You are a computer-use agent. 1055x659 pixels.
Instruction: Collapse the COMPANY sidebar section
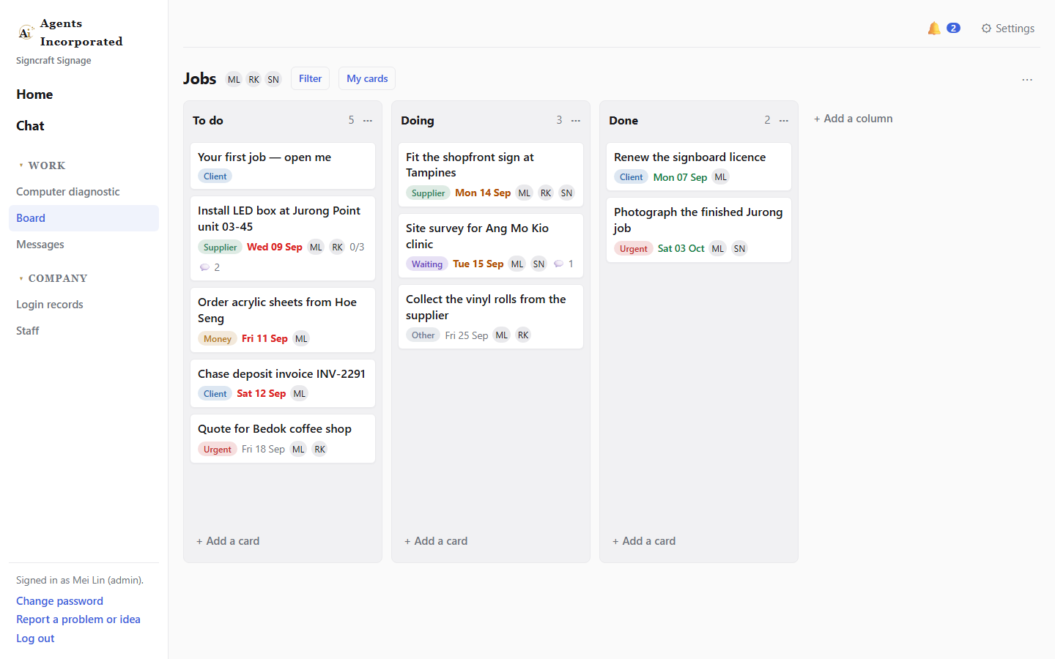pos(53,278)
